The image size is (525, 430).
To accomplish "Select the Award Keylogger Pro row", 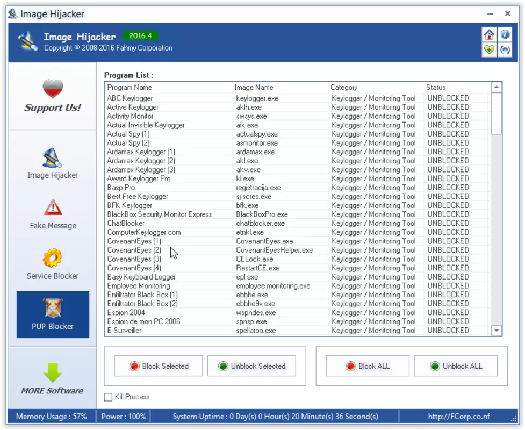I will pos(298,178).
